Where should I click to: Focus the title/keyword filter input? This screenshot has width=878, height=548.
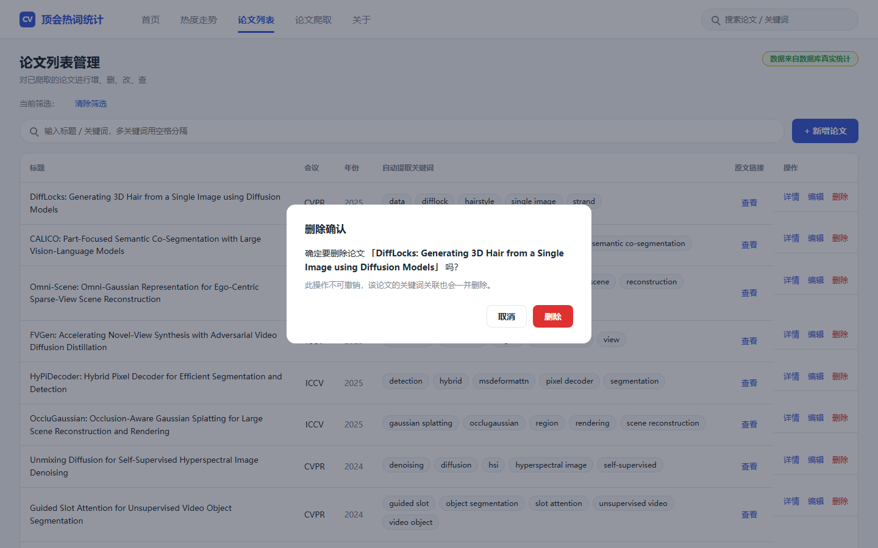click(x=402, y=131)
